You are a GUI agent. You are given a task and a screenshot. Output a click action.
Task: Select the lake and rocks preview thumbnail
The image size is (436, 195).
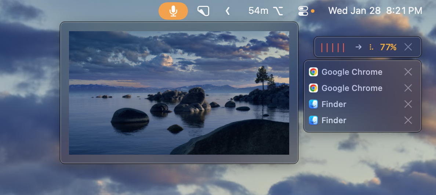click(x=179, y=93)
